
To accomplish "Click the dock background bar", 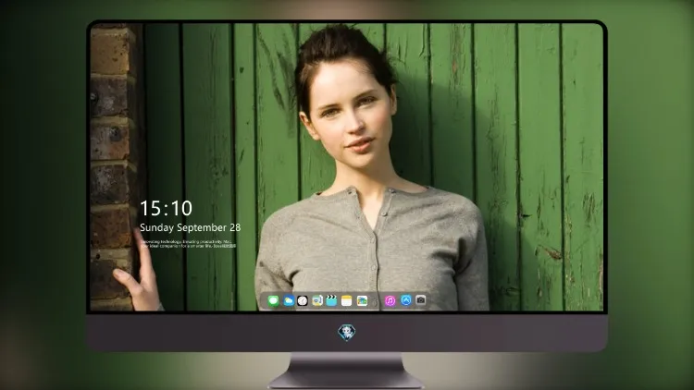I will (x=345, y=301).
